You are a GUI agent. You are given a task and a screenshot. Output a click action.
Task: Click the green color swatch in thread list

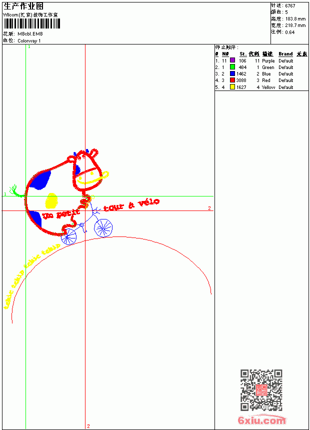(232, 67)
